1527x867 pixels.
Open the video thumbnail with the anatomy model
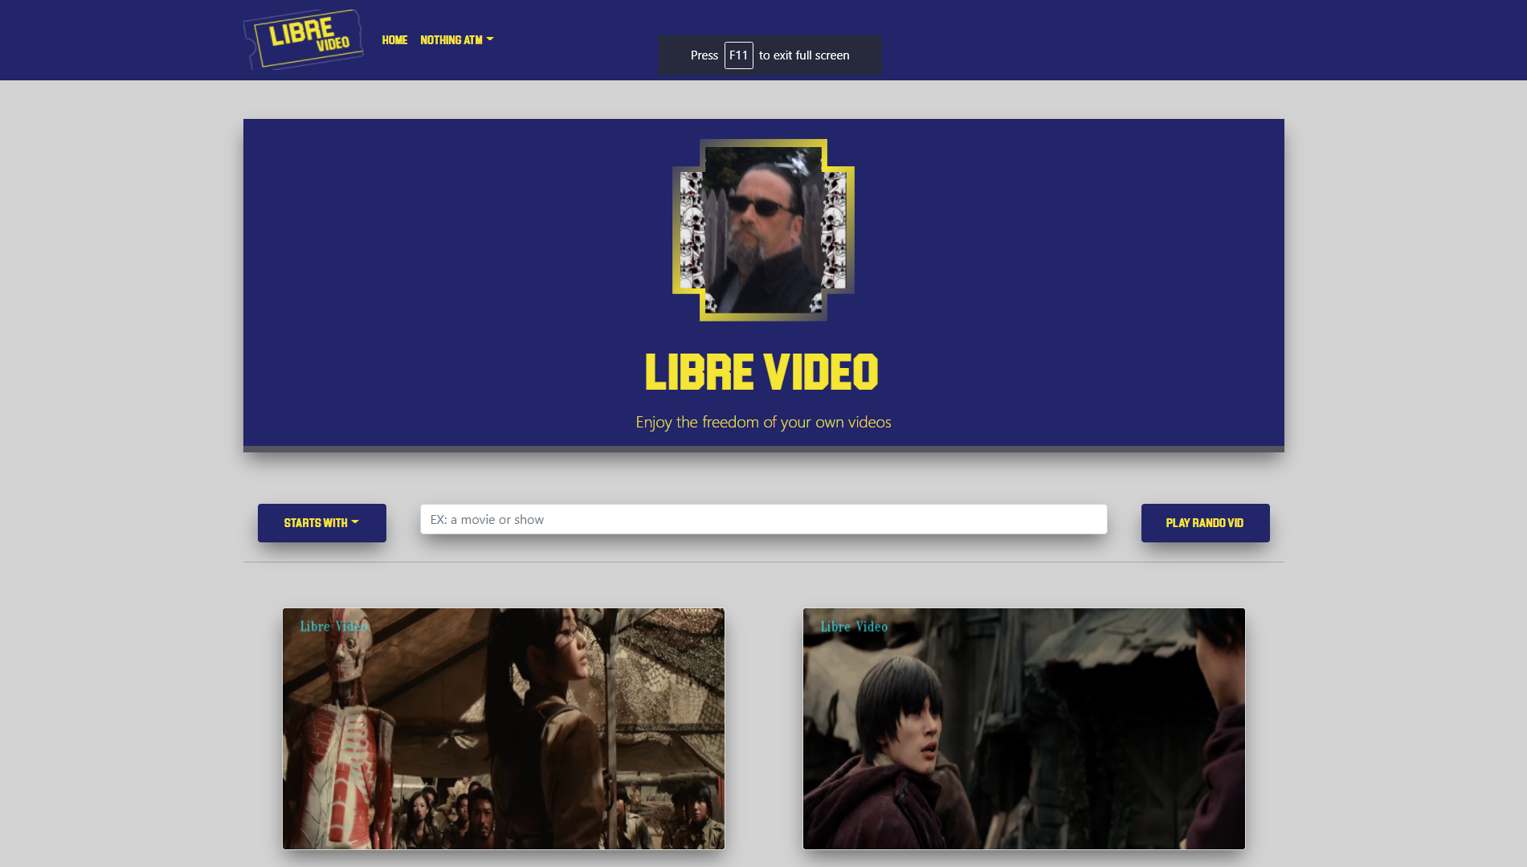(504, 729)
